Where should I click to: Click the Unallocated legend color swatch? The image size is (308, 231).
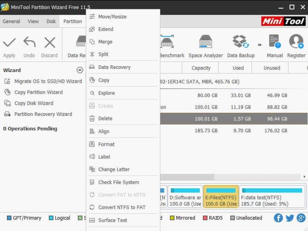click(232, 218)
